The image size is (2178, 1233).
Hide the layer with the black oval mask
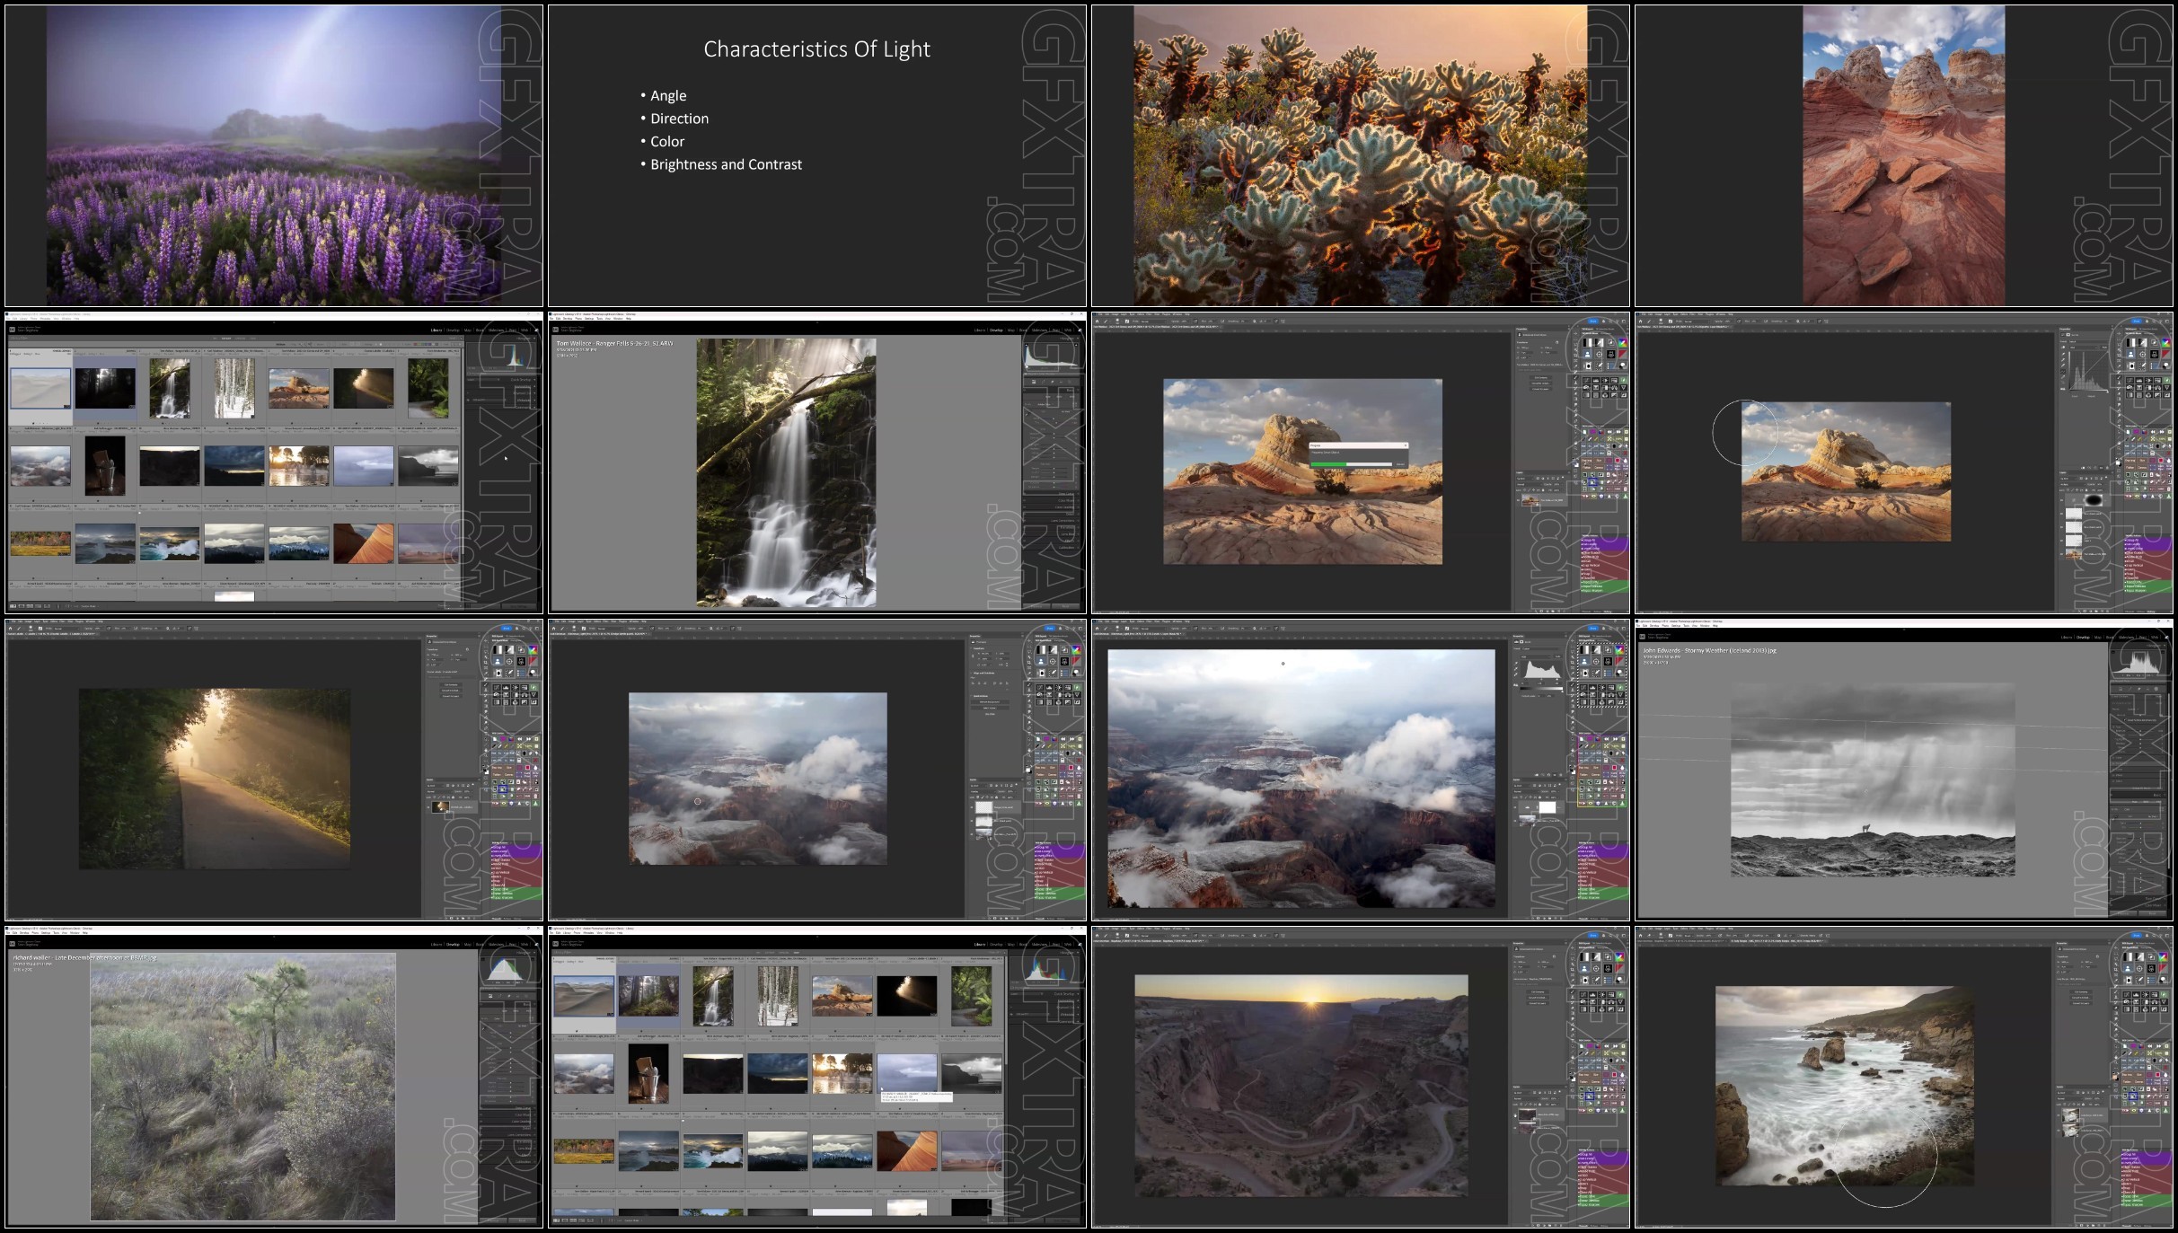point(2063,499)
